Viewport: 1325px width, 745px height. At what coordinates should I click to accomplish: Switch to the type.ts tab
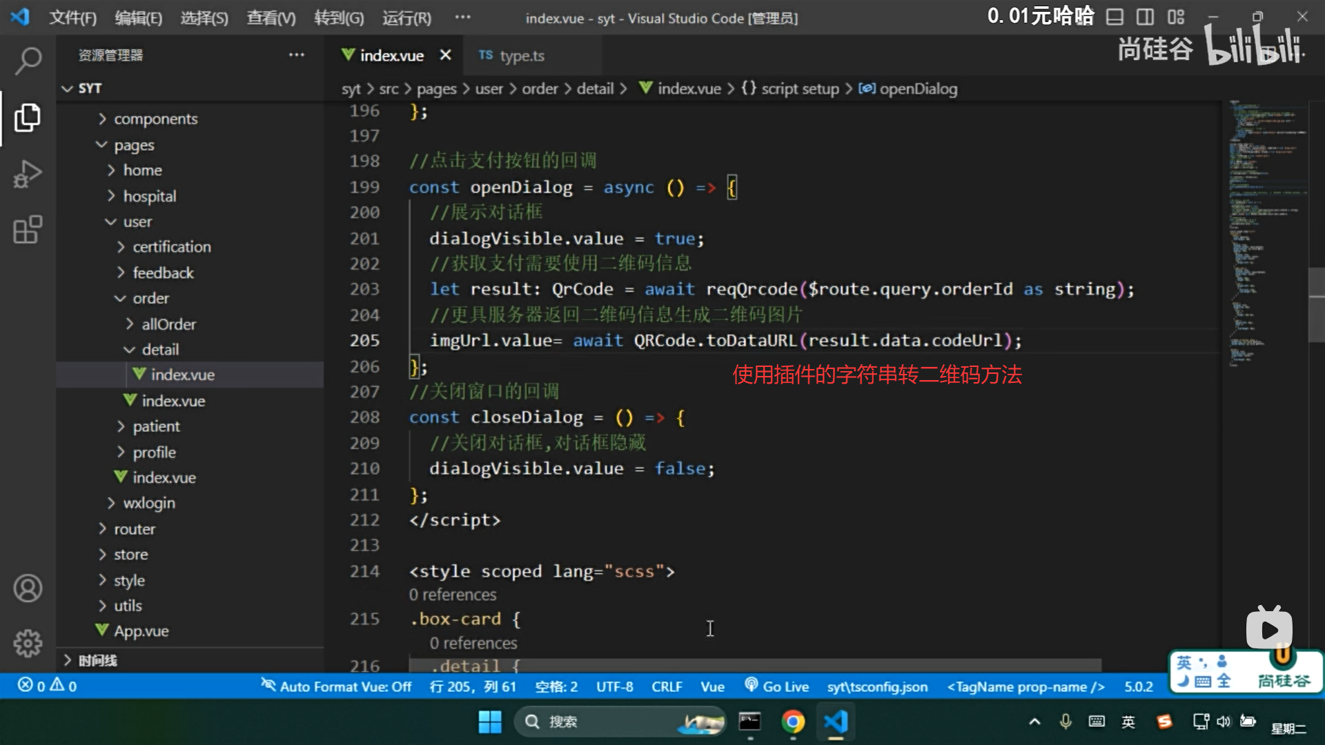(x=521, y=56)
